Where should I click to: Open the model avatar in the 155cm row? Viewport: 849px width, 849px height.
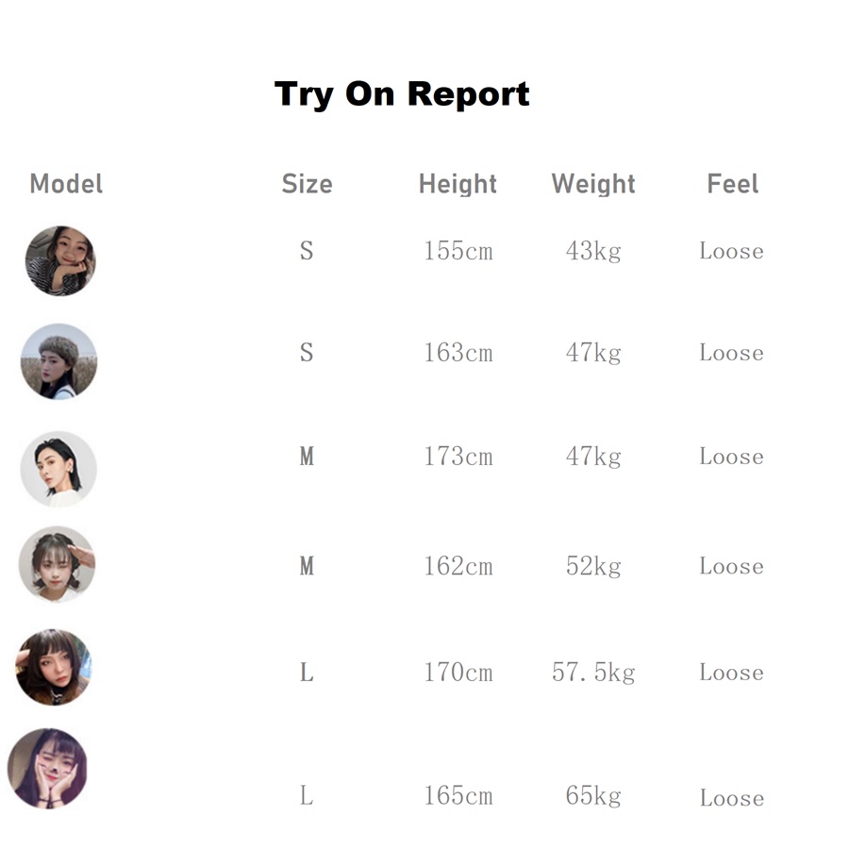(x=60, y=260)
